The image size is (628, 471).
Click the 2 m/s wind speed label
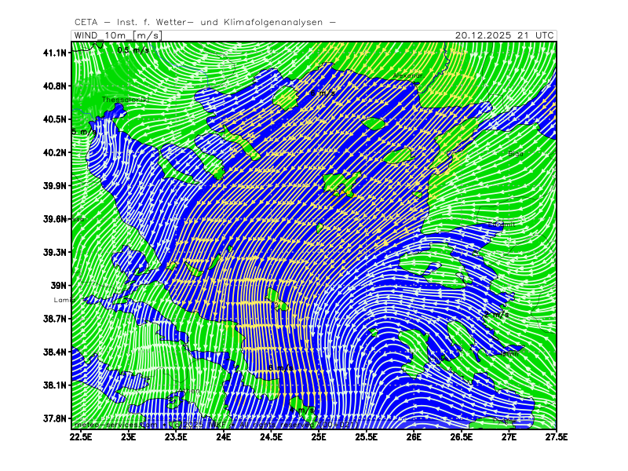pos(496,315)
